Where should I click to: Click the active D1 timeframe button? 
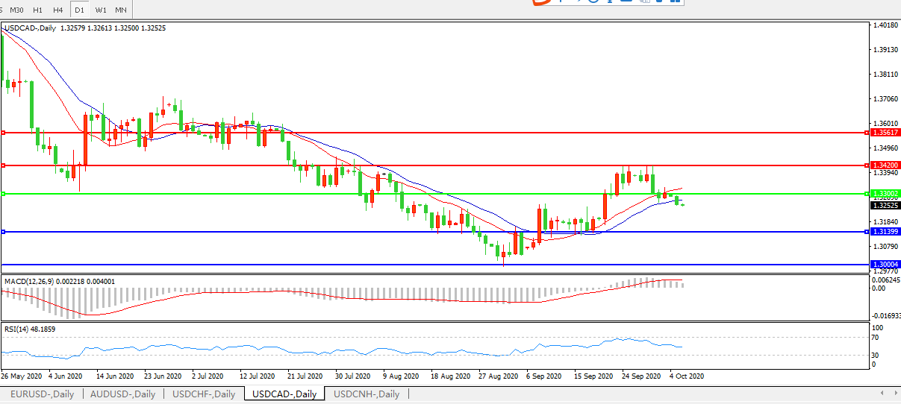coord(79,10)
